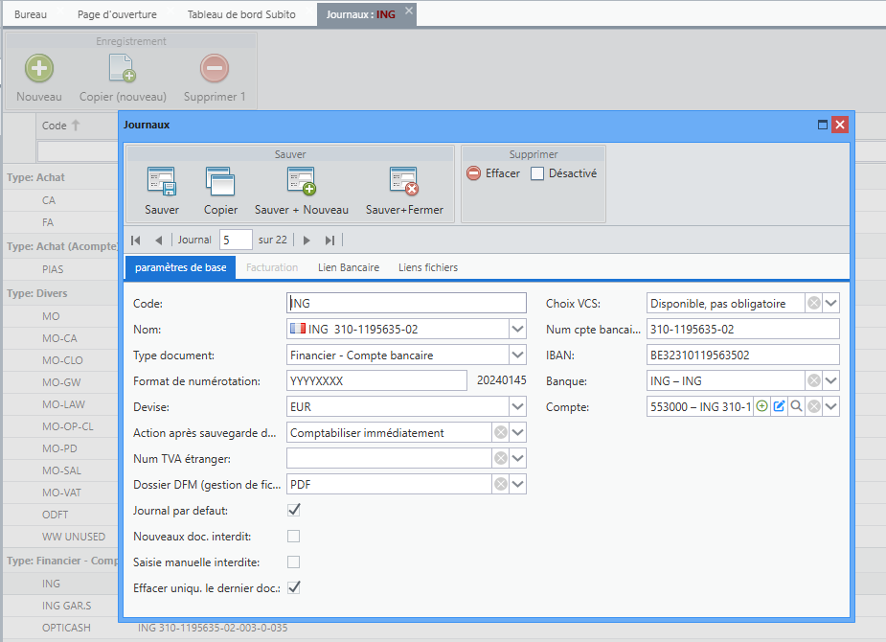The image size is (886, 642).
Task: Switch to the Bureau tab
Action: pos(31,14)
